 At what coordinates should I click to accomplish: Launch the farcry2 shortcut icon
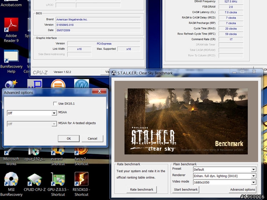[x=81, y=157]
